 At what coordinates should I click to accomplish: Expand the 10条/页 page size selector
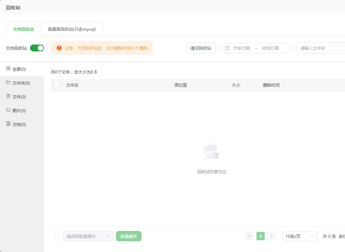(x=300, y=236)
